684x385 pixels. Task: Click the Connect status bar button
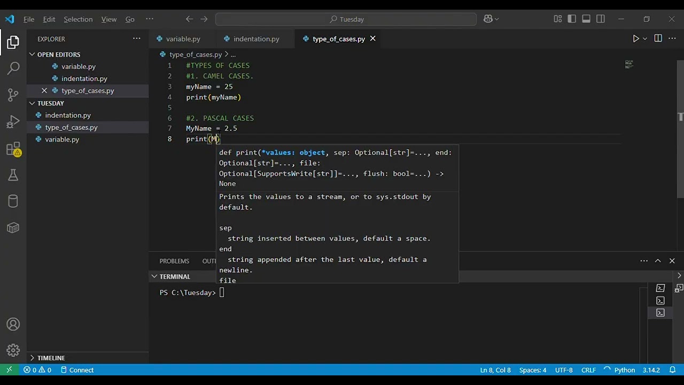click(x=77, y=370)
